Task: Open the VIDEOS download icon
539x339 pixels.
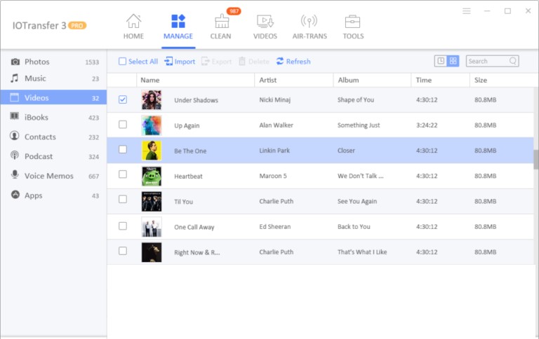Action: click(265, 21)
